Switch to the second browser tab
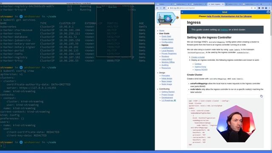272x153 pixels. pos(181,4)
